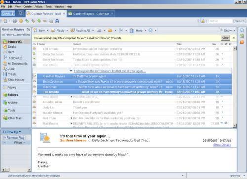This screenshot has height=179, width=247.
Task: Expand the Mail Router delivery failure thread
Action: (71, 123)
